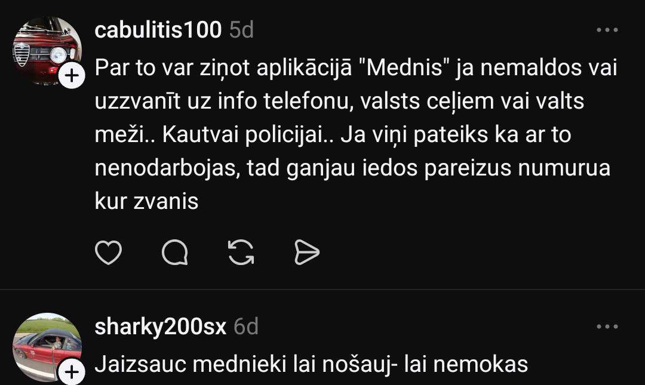Reply to cabulitis100 using speech bubble icon

pyautogui.click(x=175, y=253)
